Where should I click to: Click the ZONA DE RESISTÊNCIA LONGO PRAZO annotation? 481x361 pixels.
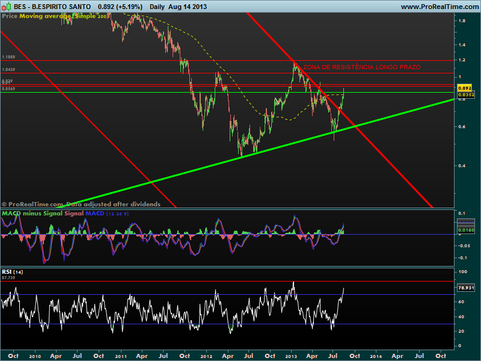coord(362,67)
